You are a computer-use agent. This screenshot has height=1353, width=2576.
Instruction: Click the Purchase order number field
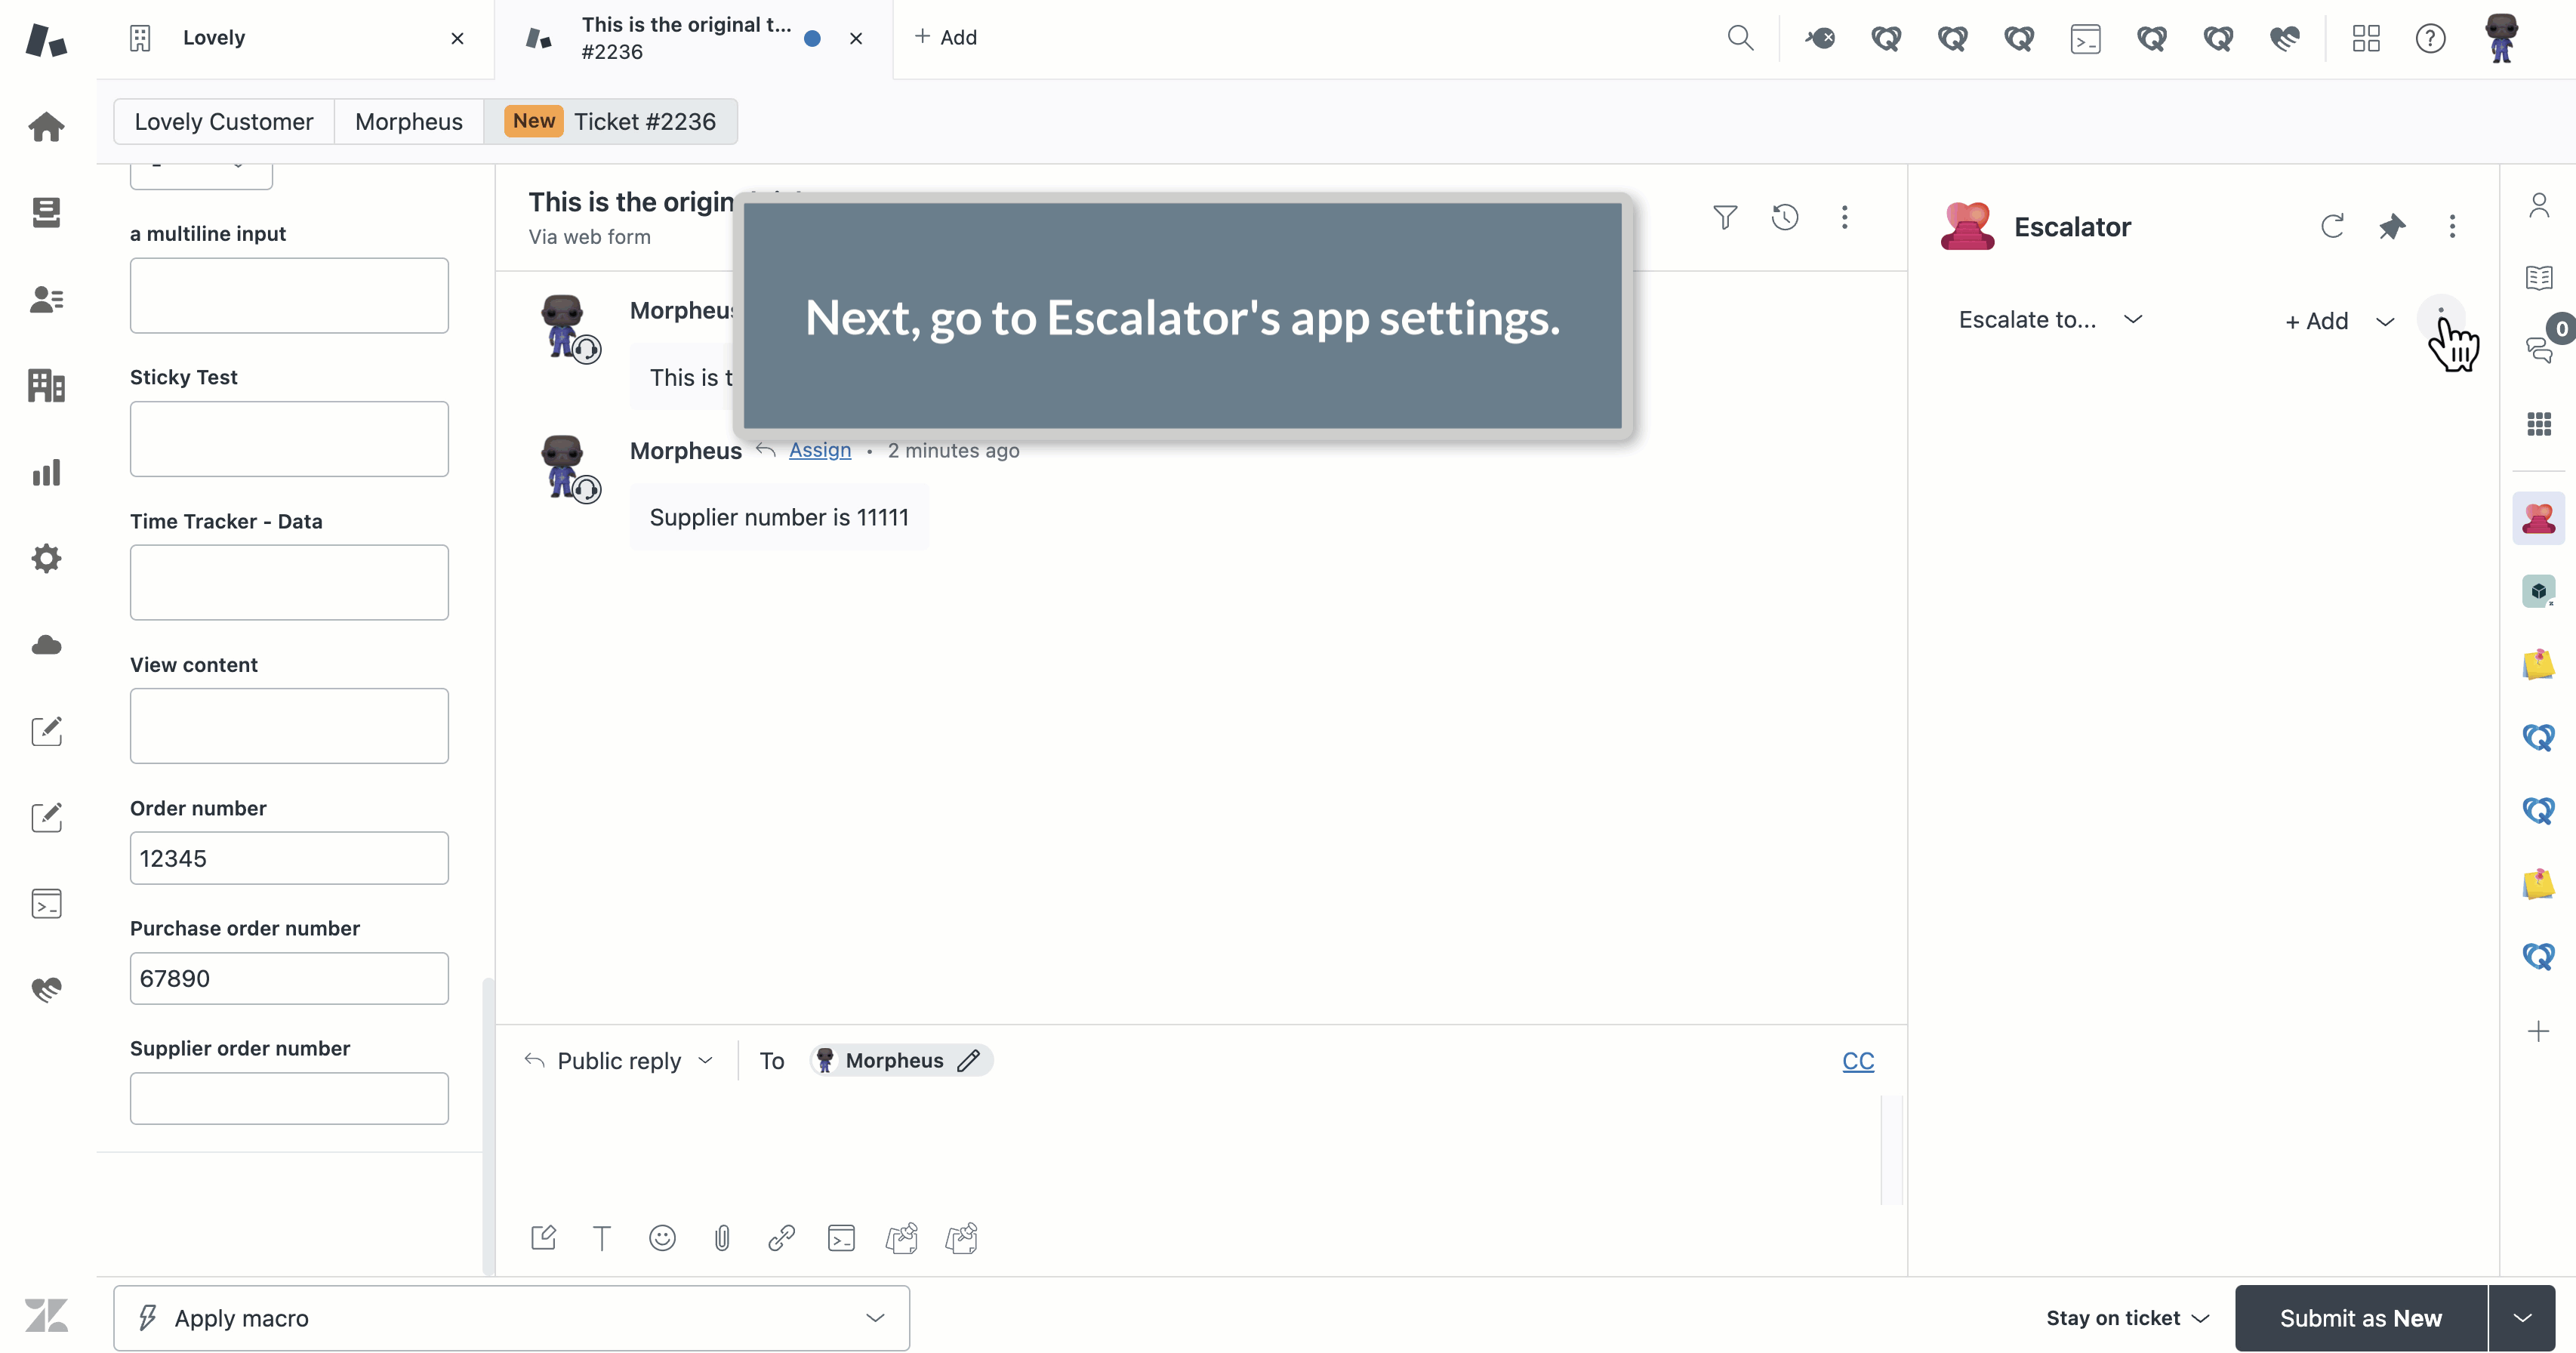(289, 978)
